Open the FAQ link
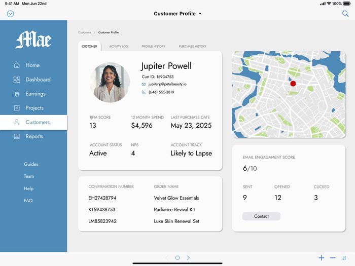The image size is (355, 266). click(28, 201)
